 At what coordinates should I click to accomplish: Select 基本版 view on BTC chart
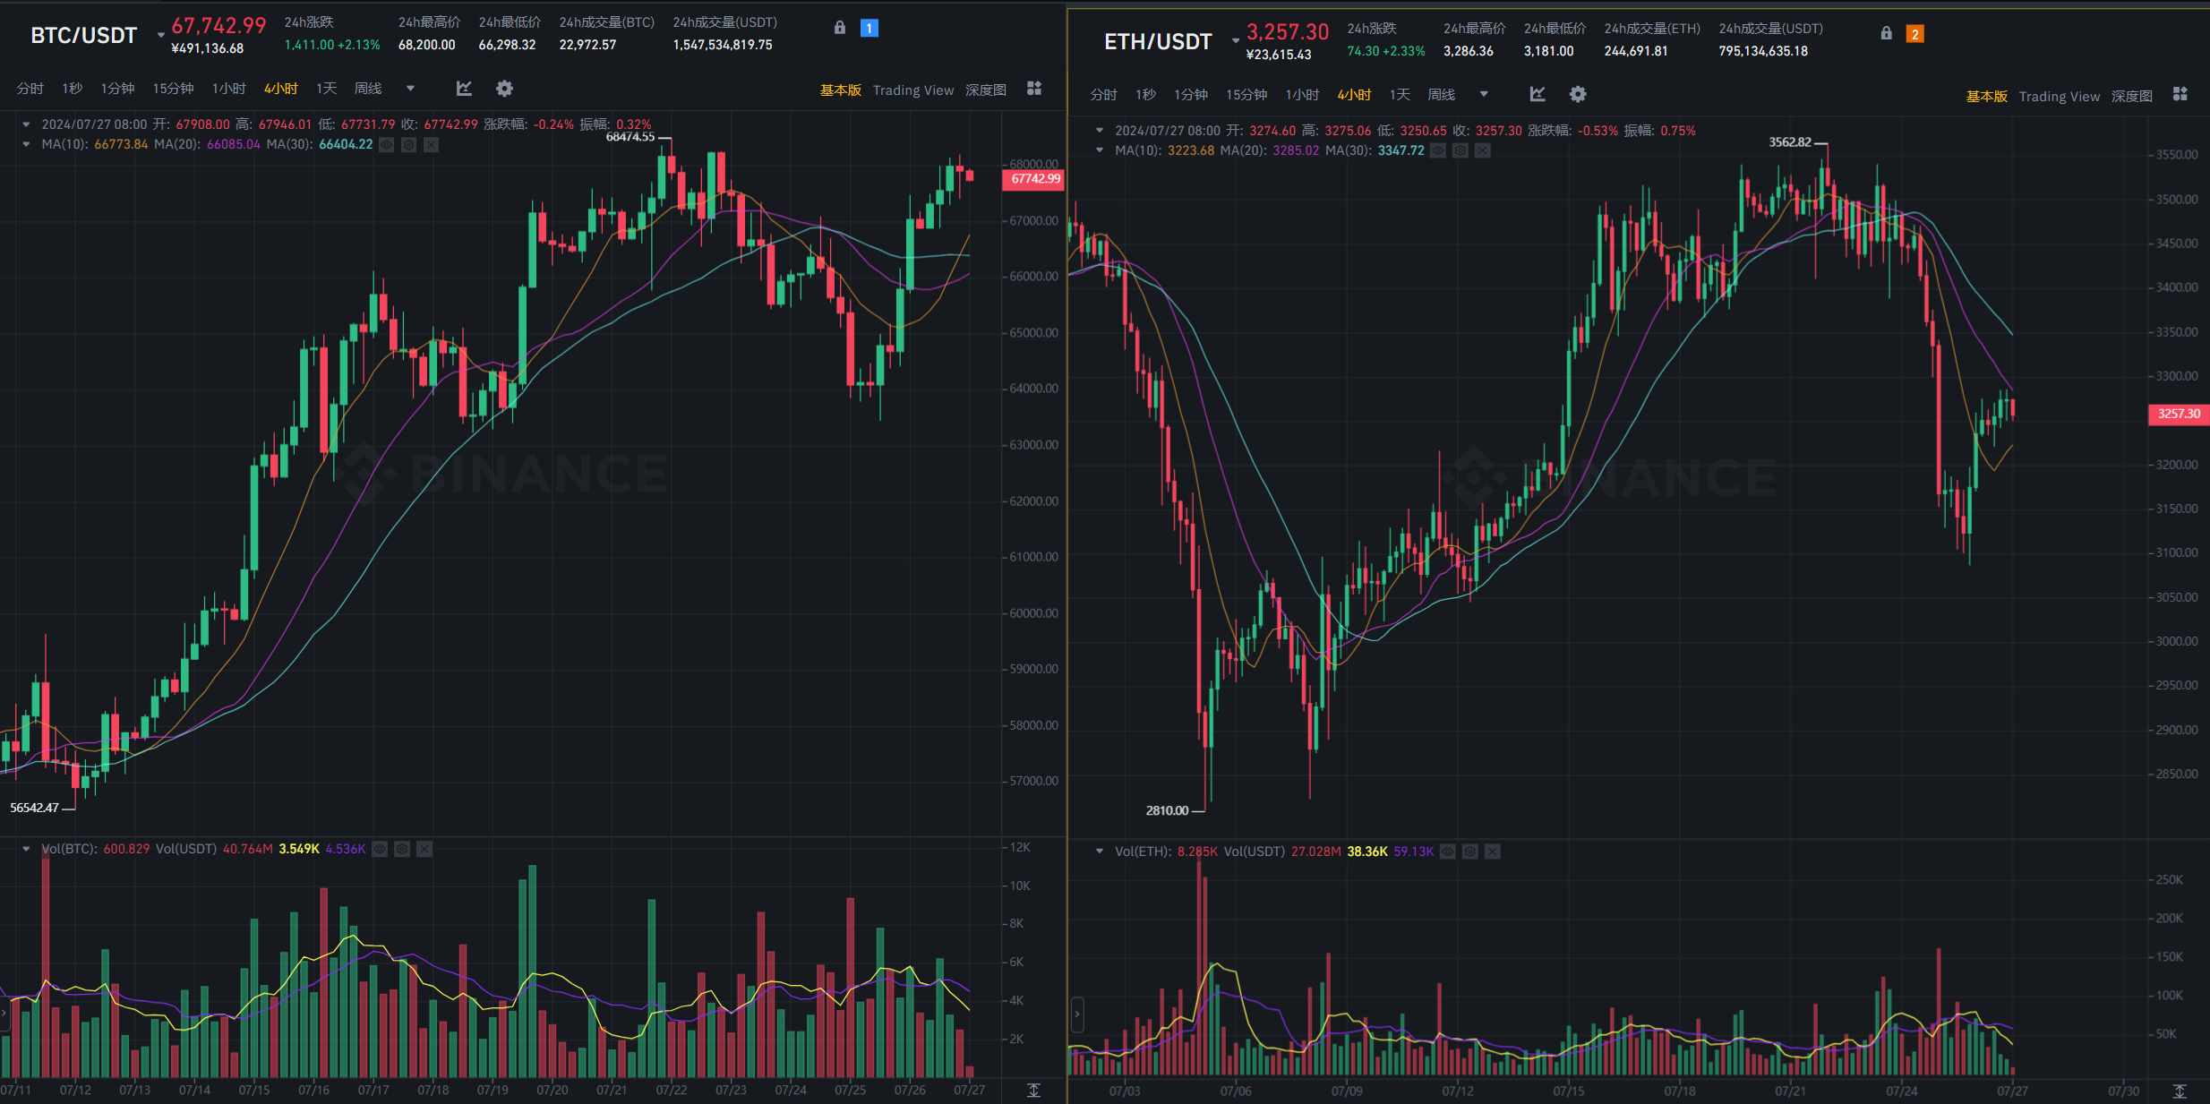pyautogui.click(x=841, y=90)
